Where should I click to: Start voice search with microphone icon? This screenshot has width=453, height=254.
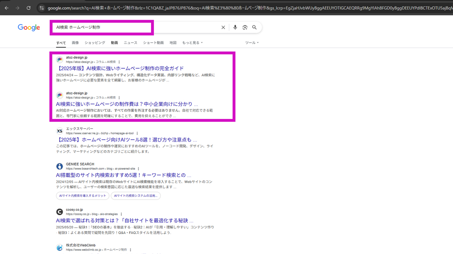pos(235,27)
